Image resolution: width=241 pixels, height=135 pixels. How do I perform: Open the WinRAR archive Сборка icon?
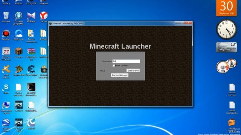[31, 51]
